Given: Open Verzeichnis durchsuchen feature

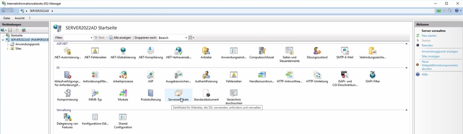Looking at the screenshot, I should click(x=234, y=97).
